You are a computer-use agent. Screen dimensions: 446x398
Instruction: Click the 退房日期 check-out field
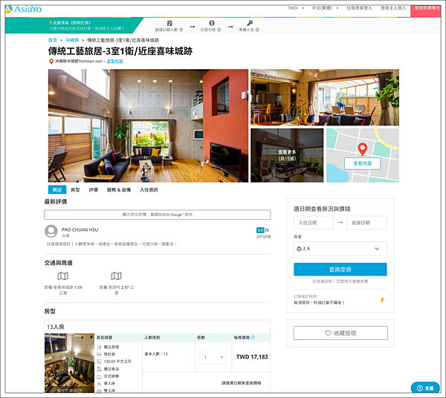[366, 223]
